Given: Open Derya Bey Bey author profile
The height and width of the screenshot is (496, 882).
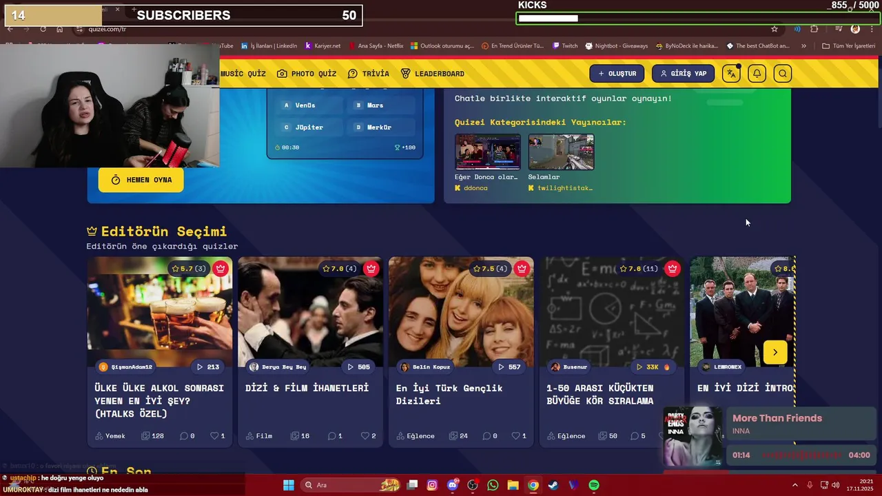Looking at the screenshot, I should pyautogui.click(x=278, y=367).
